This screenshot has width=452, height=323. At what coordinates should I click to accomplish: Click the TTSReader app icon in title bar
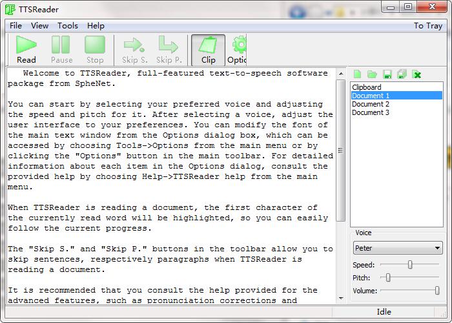click(10, 10)
